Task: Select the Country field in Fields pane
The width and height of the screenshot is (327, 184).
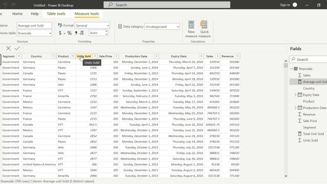Action: [x=309, y=88]
